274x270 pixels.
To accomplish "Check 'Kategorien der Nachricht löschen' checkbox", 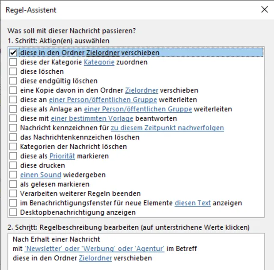I will coord(13,147).
